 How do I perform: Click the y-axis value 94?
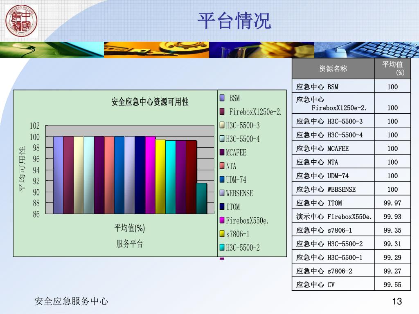pos(36,170)
